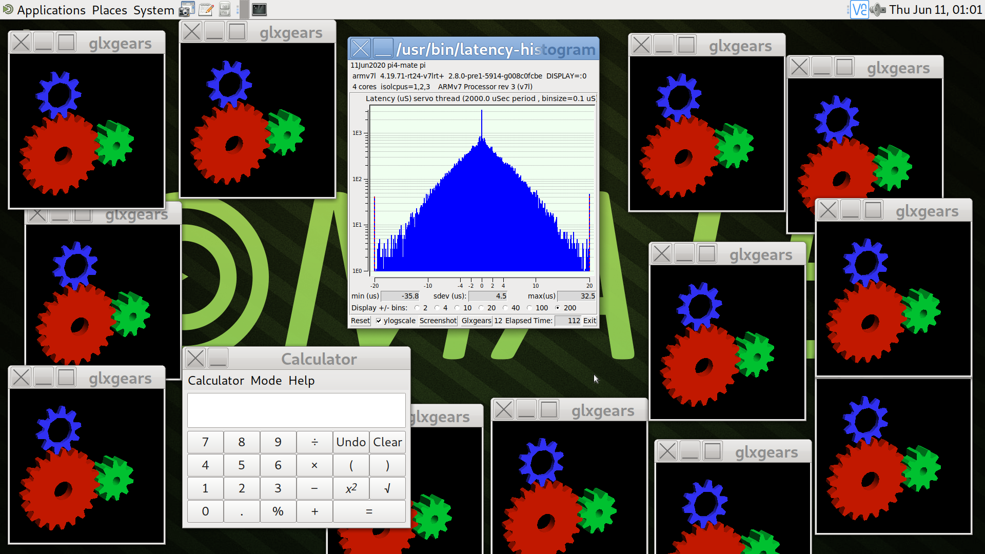Click the decimal point key in Calculator
The width and height of the screenshot is (985, 554).
pyautogui.click(x=242, y=511)
